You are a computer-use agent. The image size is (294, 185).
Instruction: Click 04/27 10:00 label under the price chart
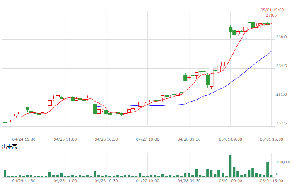(148, 139)
